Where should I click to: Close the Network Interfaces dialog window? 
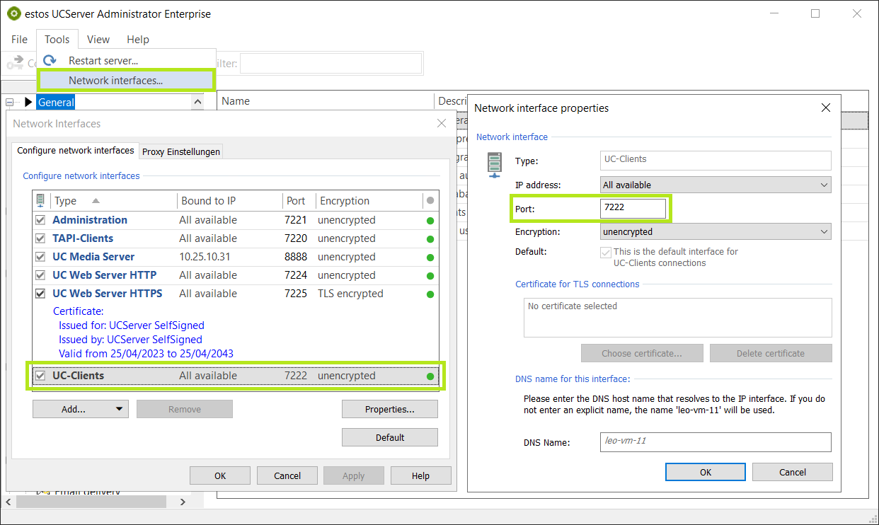point(442,124)
